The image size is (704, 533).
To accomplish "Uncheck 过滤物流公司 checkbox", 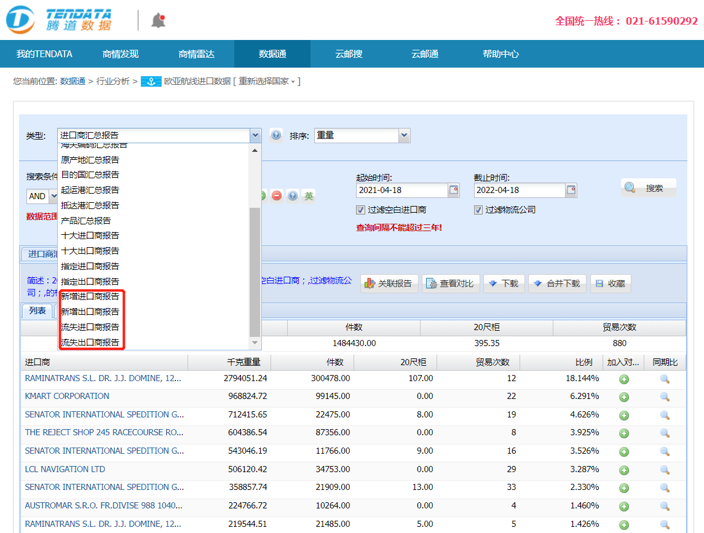I will (478, 210).
